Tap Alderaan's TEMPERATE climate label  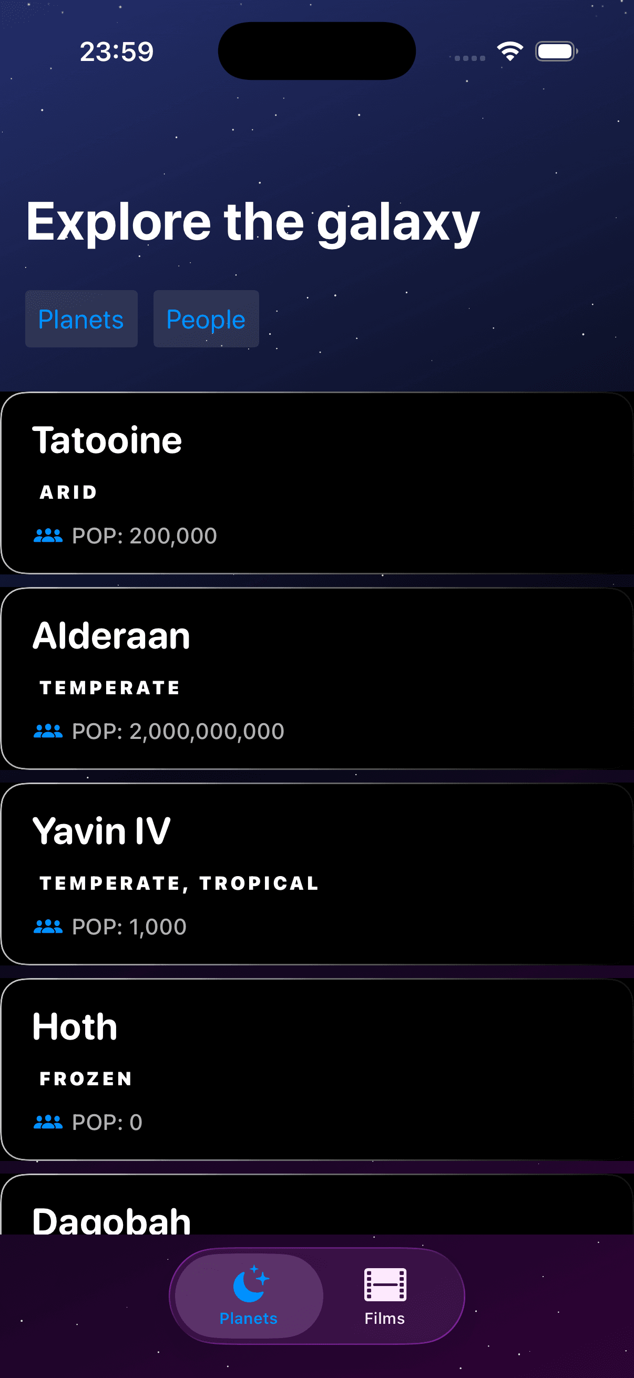coord(110,687)
